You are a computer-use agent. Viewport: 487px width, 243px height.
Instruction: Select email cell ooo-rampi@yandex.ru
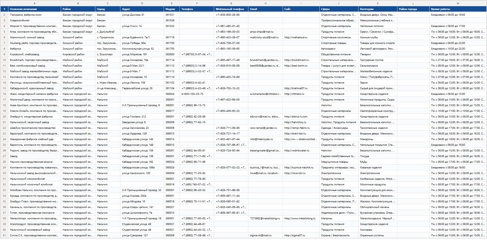[x=265, y=128]
